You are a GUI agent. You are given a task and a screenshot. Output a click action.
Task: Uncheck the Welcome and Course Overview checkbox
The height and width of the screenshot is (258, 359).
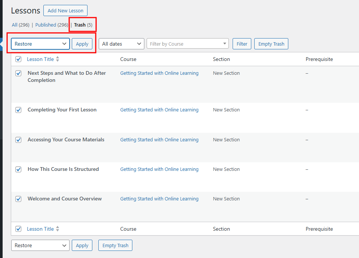pos(18,199)
